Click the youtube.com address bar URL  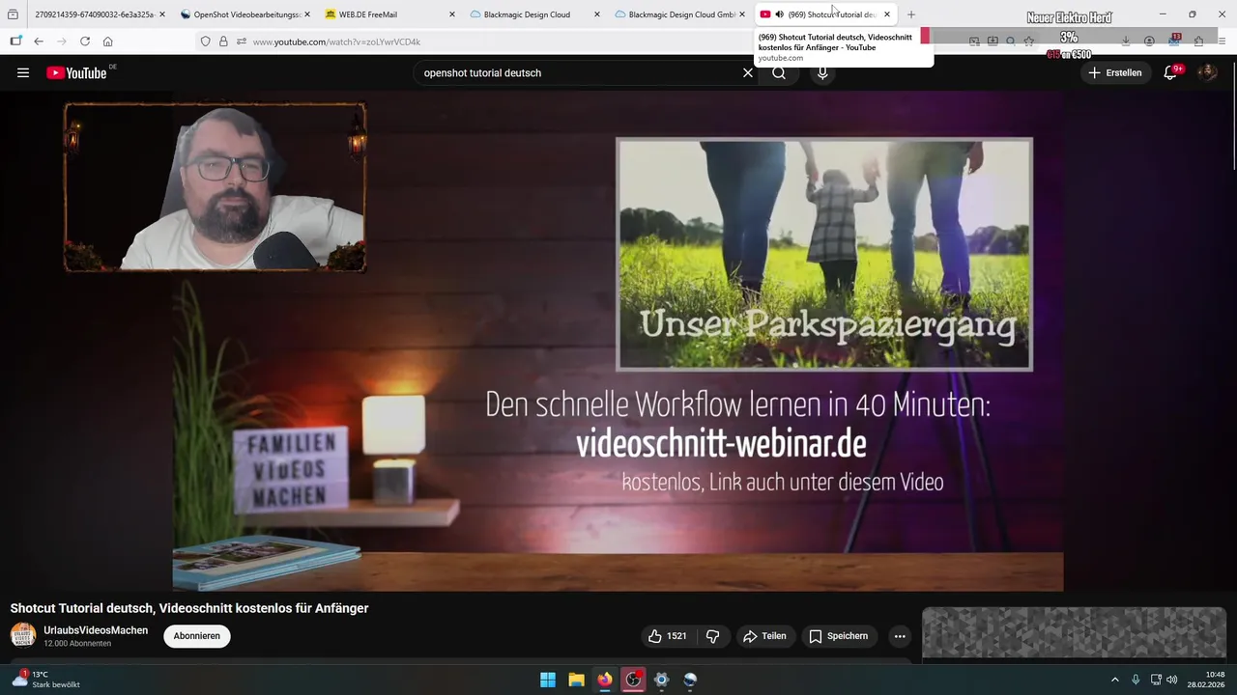pyautogui.click(x=336, y=42)
